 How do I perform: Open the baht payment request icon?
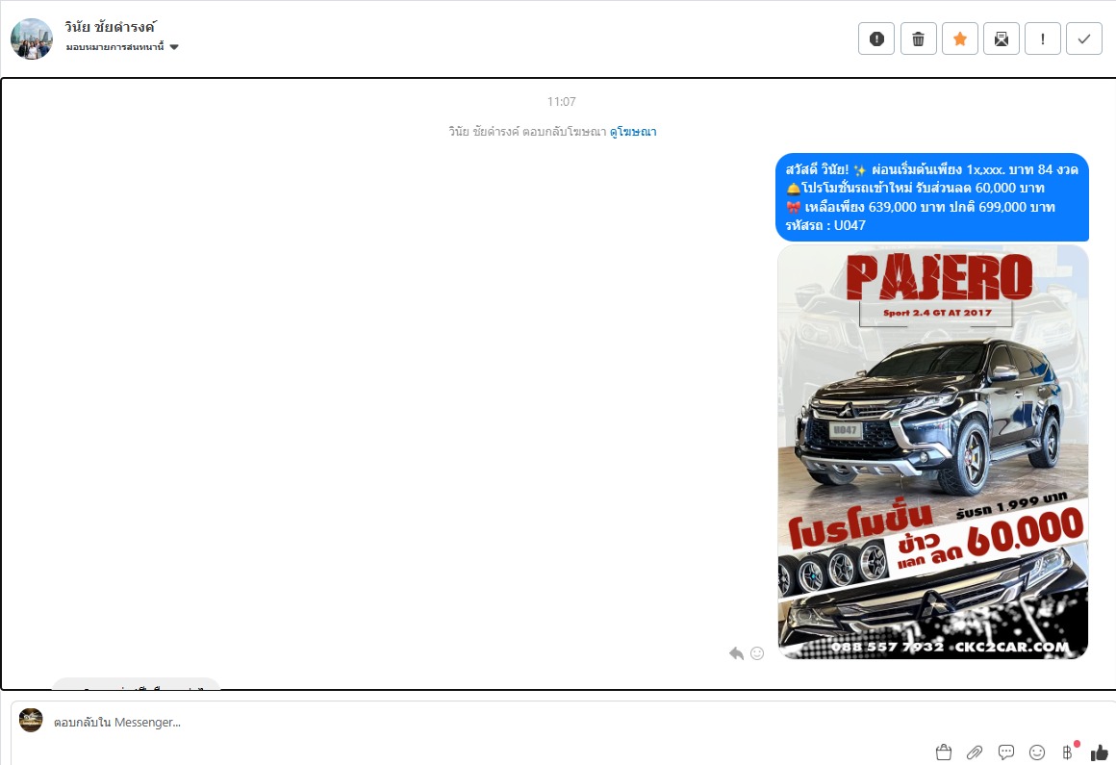1068,752
